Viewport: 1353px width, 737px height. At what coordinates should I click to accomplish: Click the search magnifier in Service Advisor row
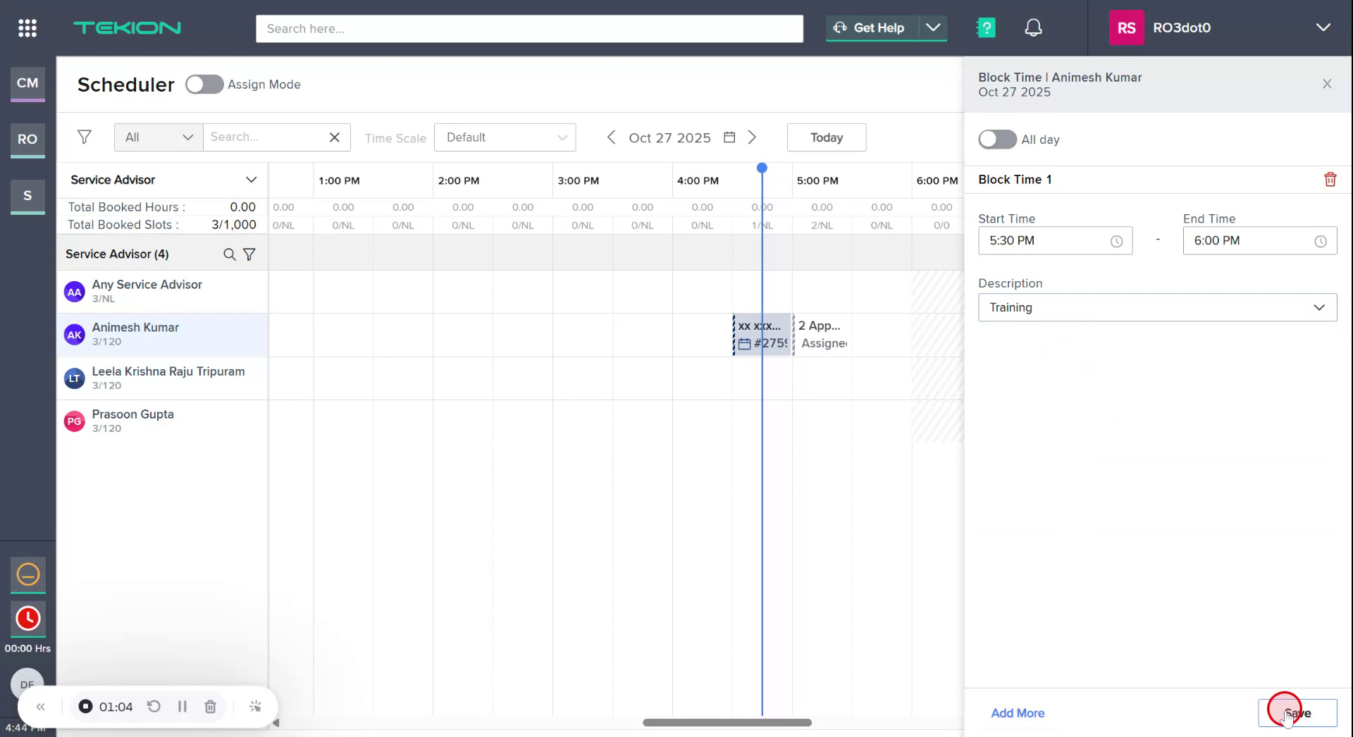(x=229, y=254)
